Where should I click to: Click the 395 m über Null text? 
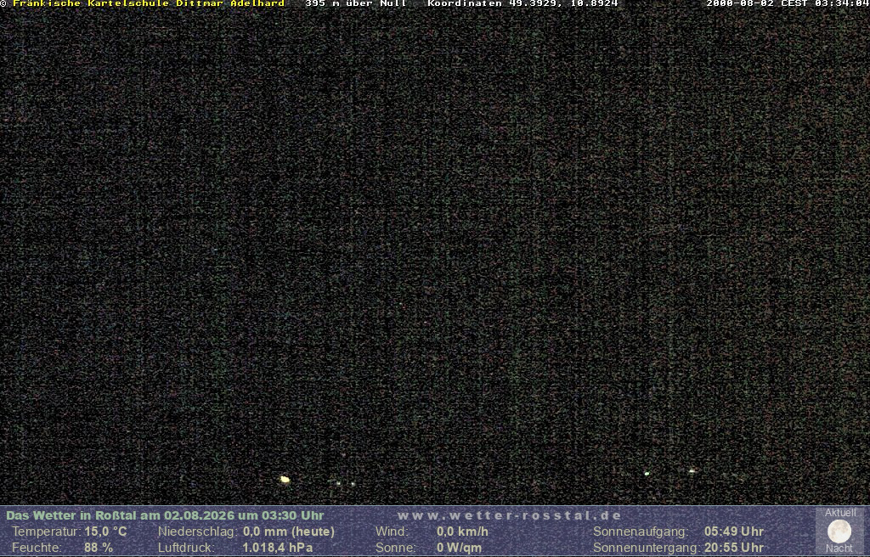[356, 3]
